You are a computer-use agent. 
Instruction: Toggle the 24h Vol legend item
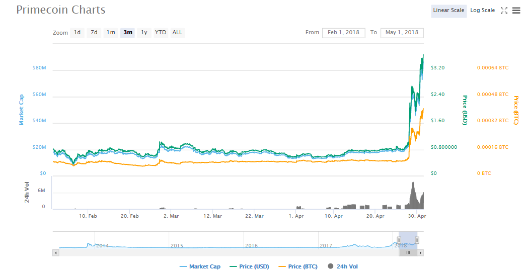point(342,266)
